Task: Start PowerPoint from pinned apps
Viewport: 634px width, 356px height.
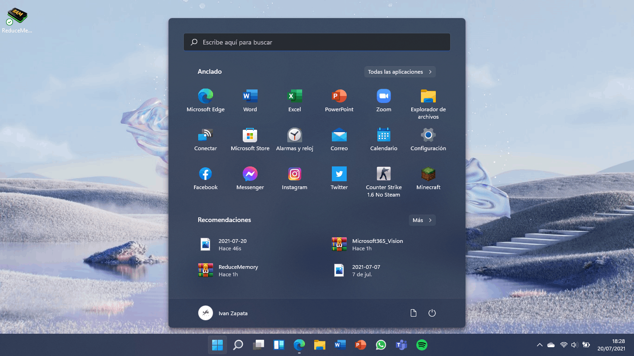Action: [339, 101]
